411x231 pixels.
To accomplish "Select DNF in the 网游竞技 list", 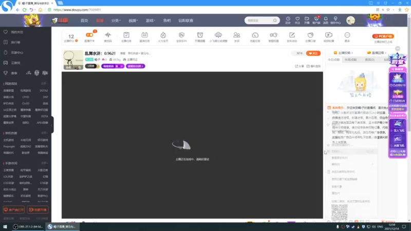I will coord(45,97).
